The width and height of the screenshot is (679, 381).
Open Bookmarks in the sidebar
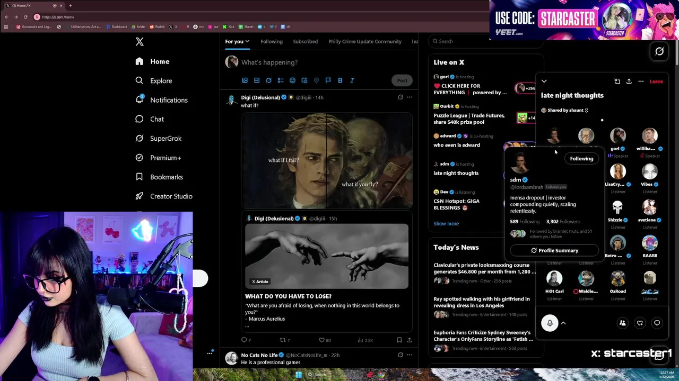pos(159,177)
